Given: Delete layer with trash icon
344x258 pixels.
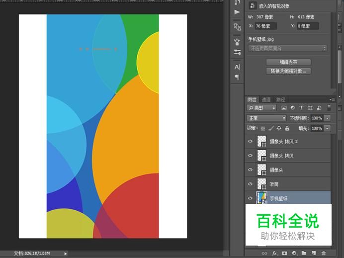Looking at the screenshot, I should (x=324, y=253).
